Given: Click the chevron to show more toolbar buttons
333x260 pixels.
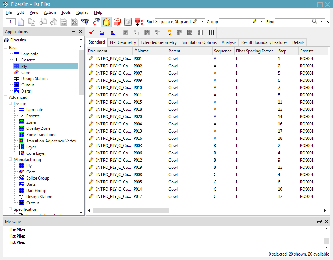Looking at the screenshot, I should (328, 21).
